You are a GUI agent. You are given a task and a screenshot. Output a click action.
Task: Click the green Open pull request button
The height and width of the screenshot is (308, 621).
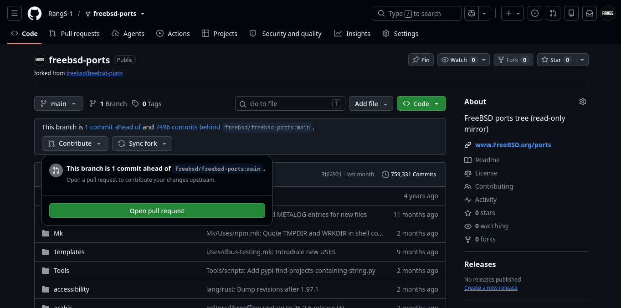tap(157, 210)
